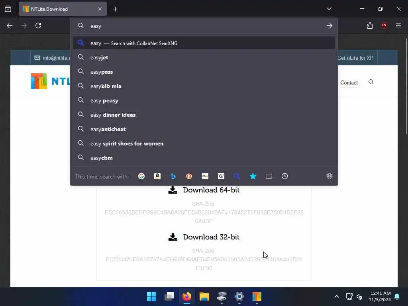Click the Download 32-bit icon
Screen dimensions: 408x306
click(173, 237)
